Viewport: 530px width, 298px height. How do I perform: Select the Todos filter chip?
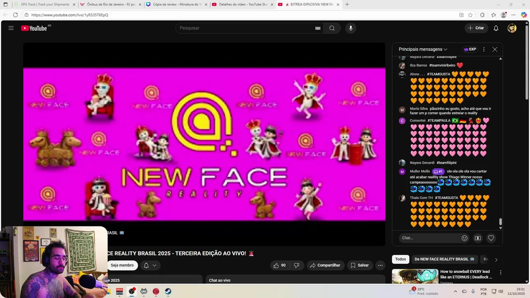(x=400, y=260)
